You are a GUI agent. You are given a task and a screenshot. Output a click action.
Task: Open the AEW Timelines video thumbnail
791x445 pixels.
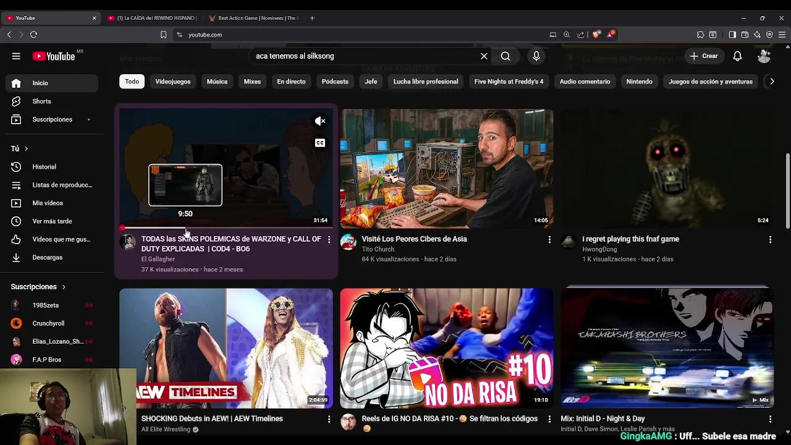(226, 348)
